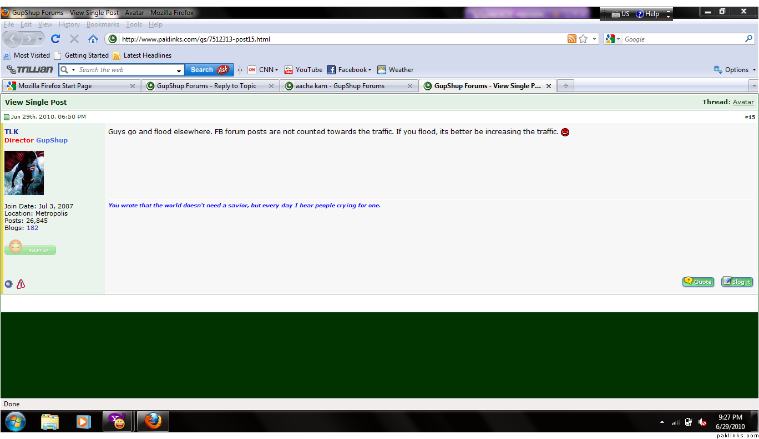759x439 pixels.
Task: Open the Bookmarks menu
Action: click(103, 24)
